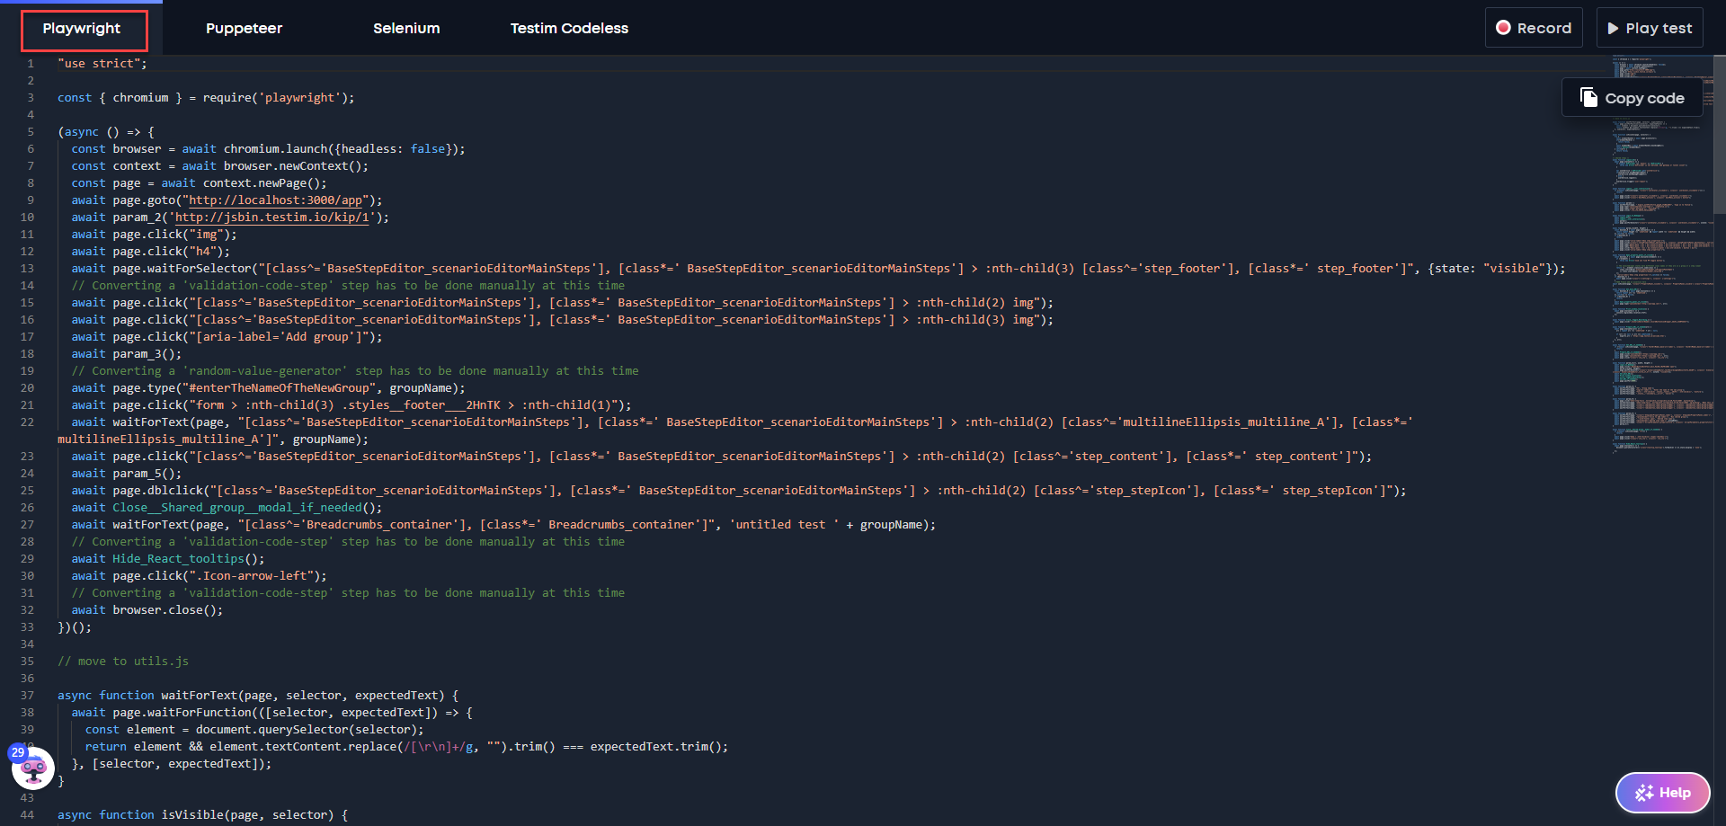This screenshot has height=826, width=1726.
Task: Click the Copy code clipboard icon
Action: 1588,98
